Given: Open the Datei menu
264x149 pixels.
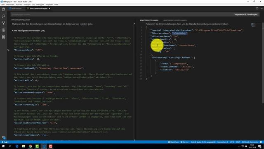Looking at the screenshot, I should pos(2,5).
